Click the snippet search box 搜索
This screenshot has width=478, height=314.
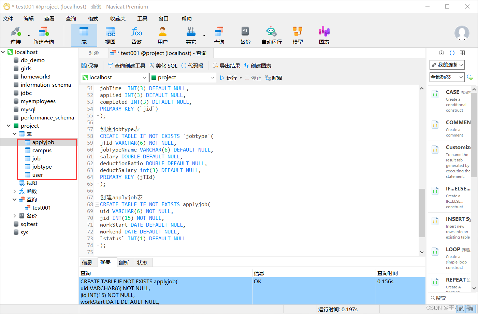[449, 298]
